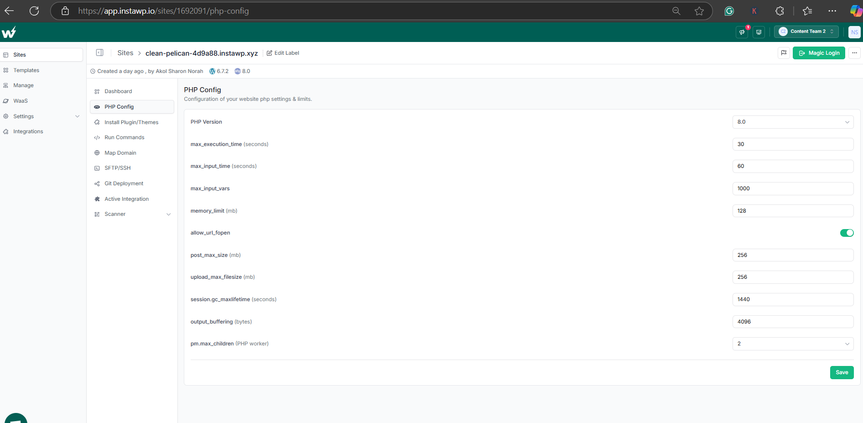Viewport: 863px width, 423px height.
Task: Expand the Scanner submenu
Action: 132,214
